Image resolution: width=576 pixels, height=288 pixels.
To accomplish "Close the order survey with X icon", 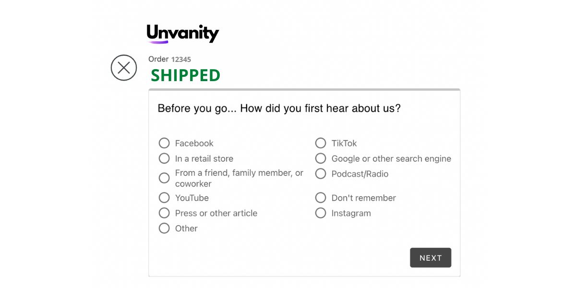I will [124, 68].
